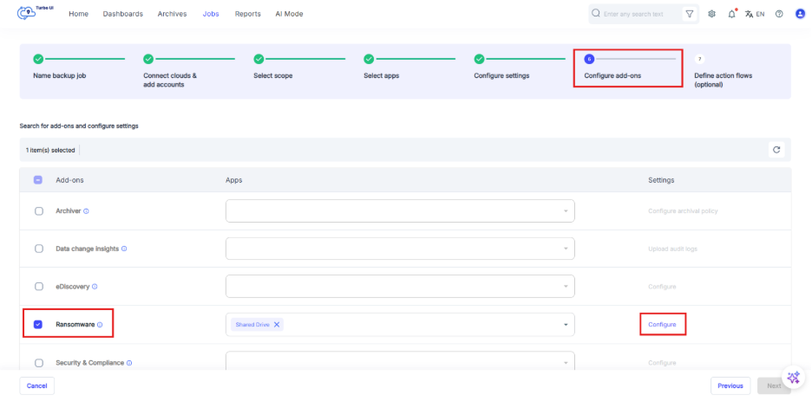Enable the Archiver add-on checkbox
This screenshot has height=401, width=812.
pyautogui.click(x=38, y=211)
